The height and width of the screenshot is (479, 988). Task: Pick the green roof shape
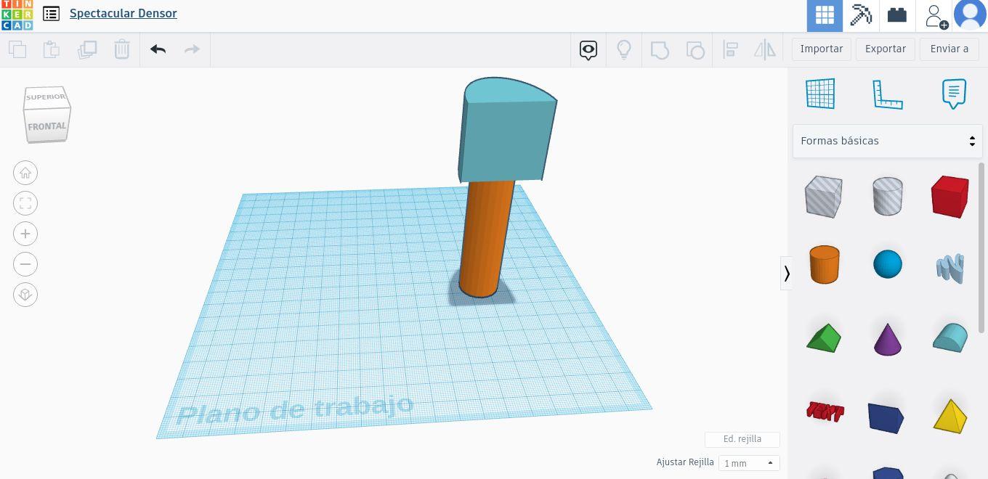coord(824,338)
